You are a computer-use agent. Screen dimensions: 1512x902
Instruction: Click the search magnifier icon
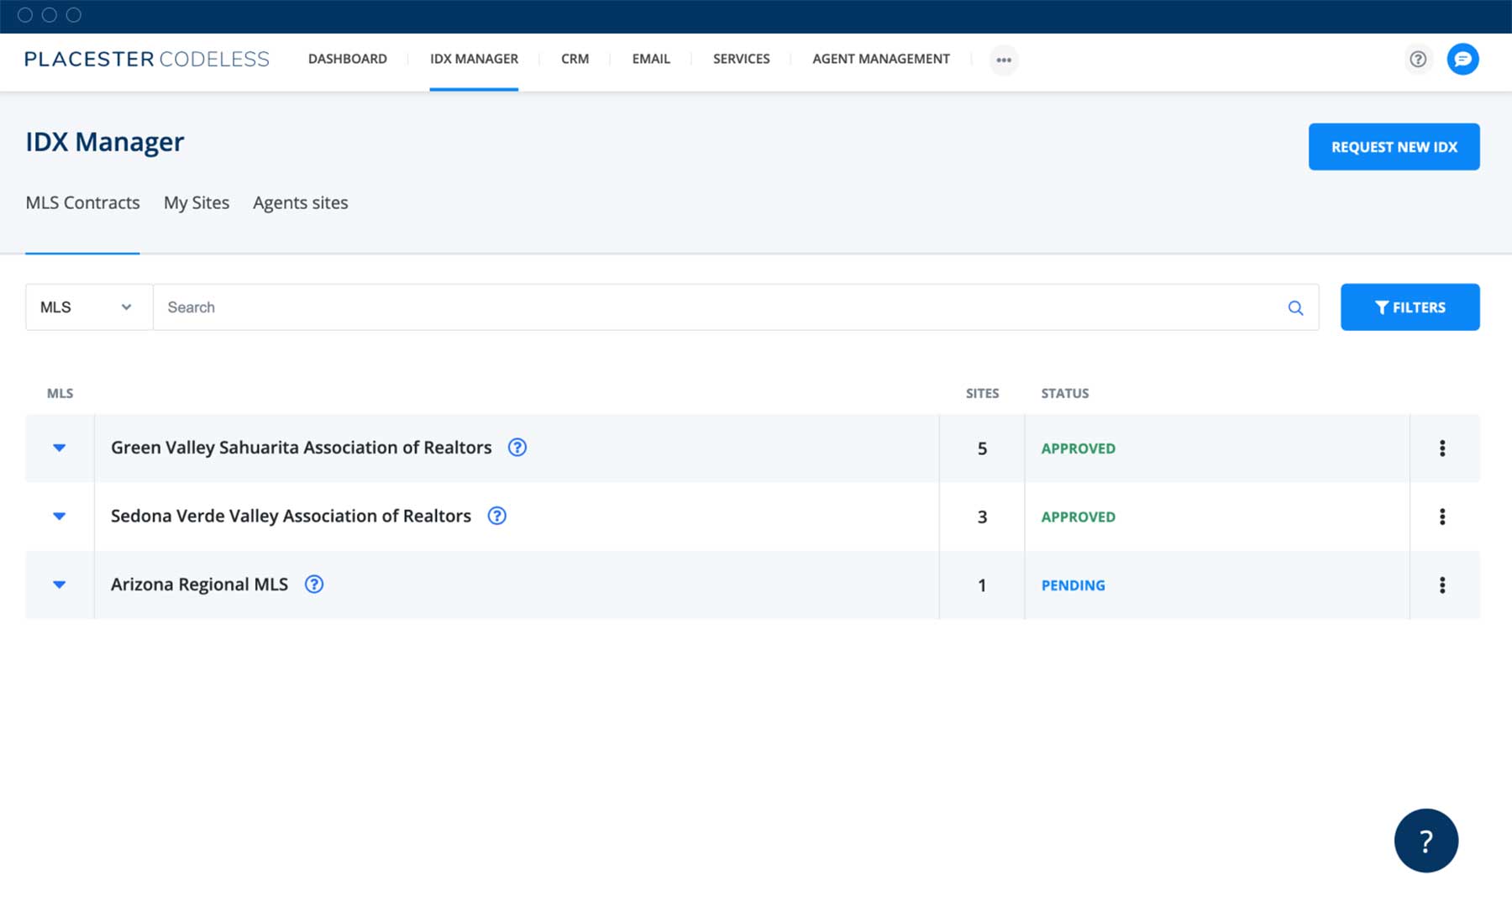tap(1296, 307)
